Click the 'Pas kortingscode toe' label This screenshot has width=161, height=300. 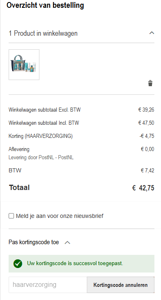point(34,242)
